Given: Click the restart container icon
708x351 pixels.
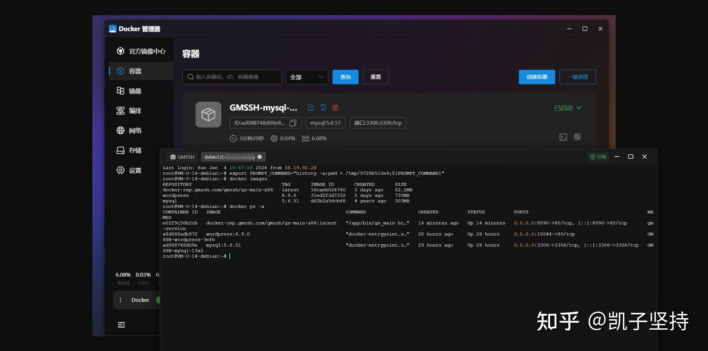Looking at the screenshot, I should 323,108.
